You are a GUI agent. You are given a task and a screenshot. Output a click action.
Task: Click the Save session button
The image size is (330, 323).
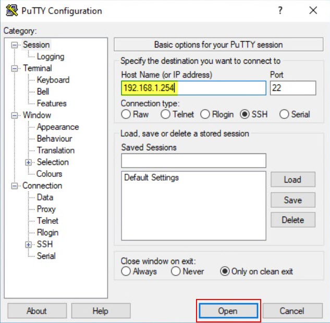point(292,200)
